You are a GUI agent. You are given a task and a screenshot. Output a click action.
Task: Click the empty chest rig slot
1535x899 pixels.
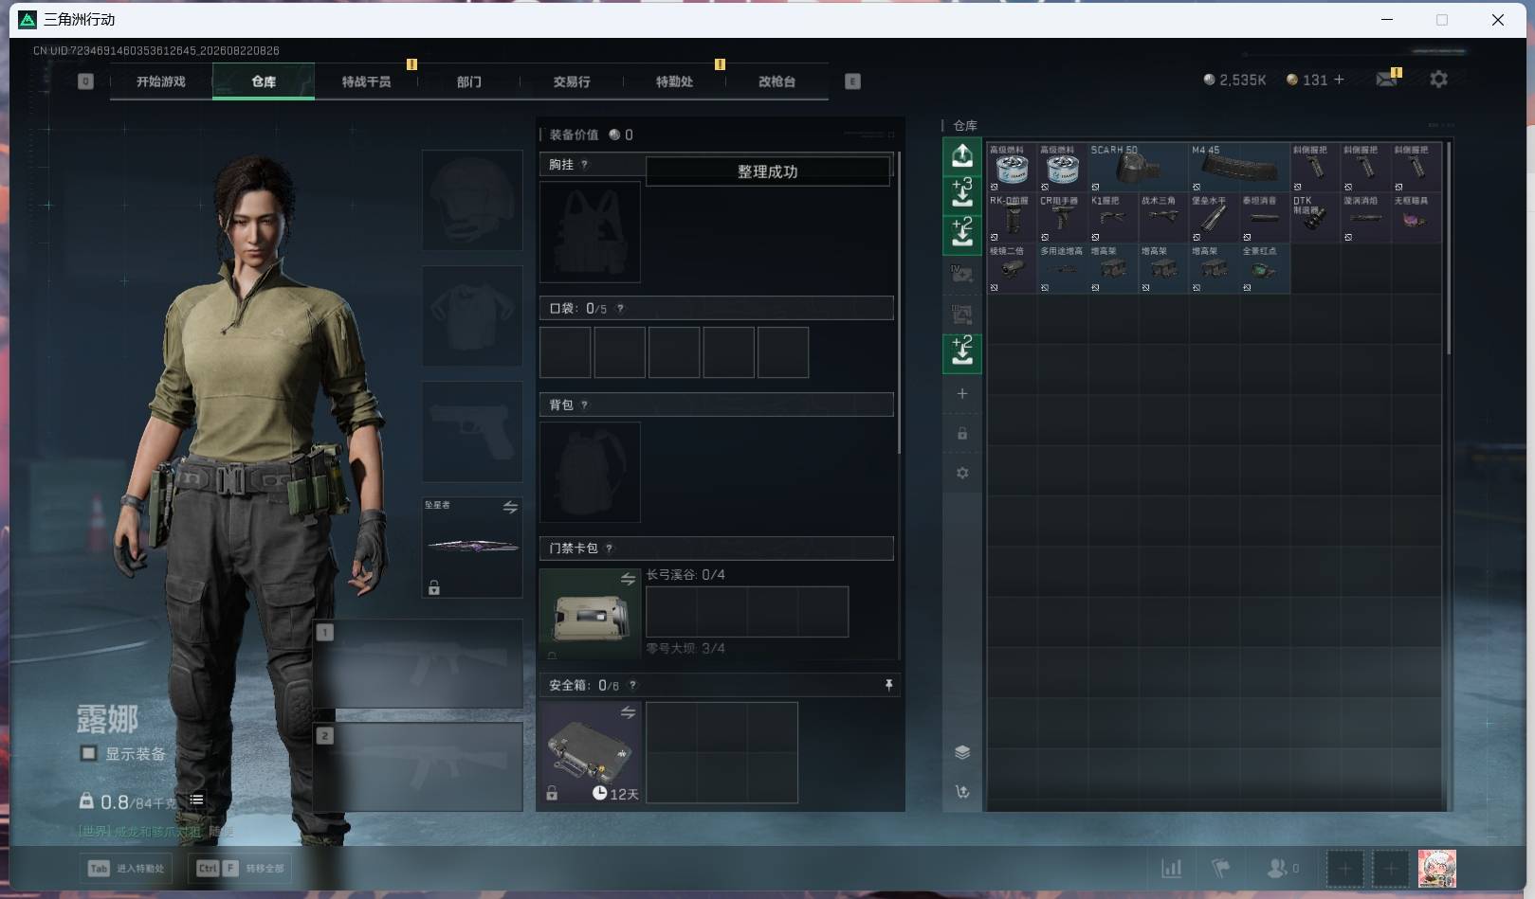[590, 232]
